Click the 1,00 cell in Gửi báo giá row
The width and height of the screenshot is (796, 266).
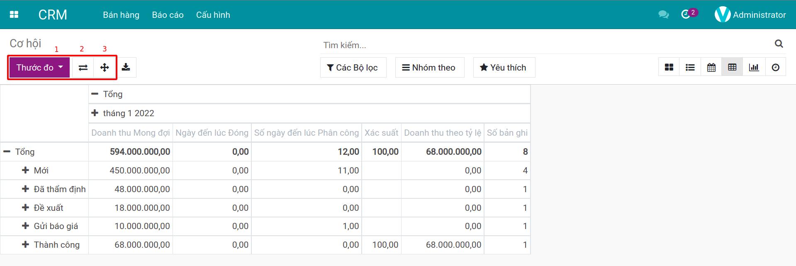coord(307,226)
